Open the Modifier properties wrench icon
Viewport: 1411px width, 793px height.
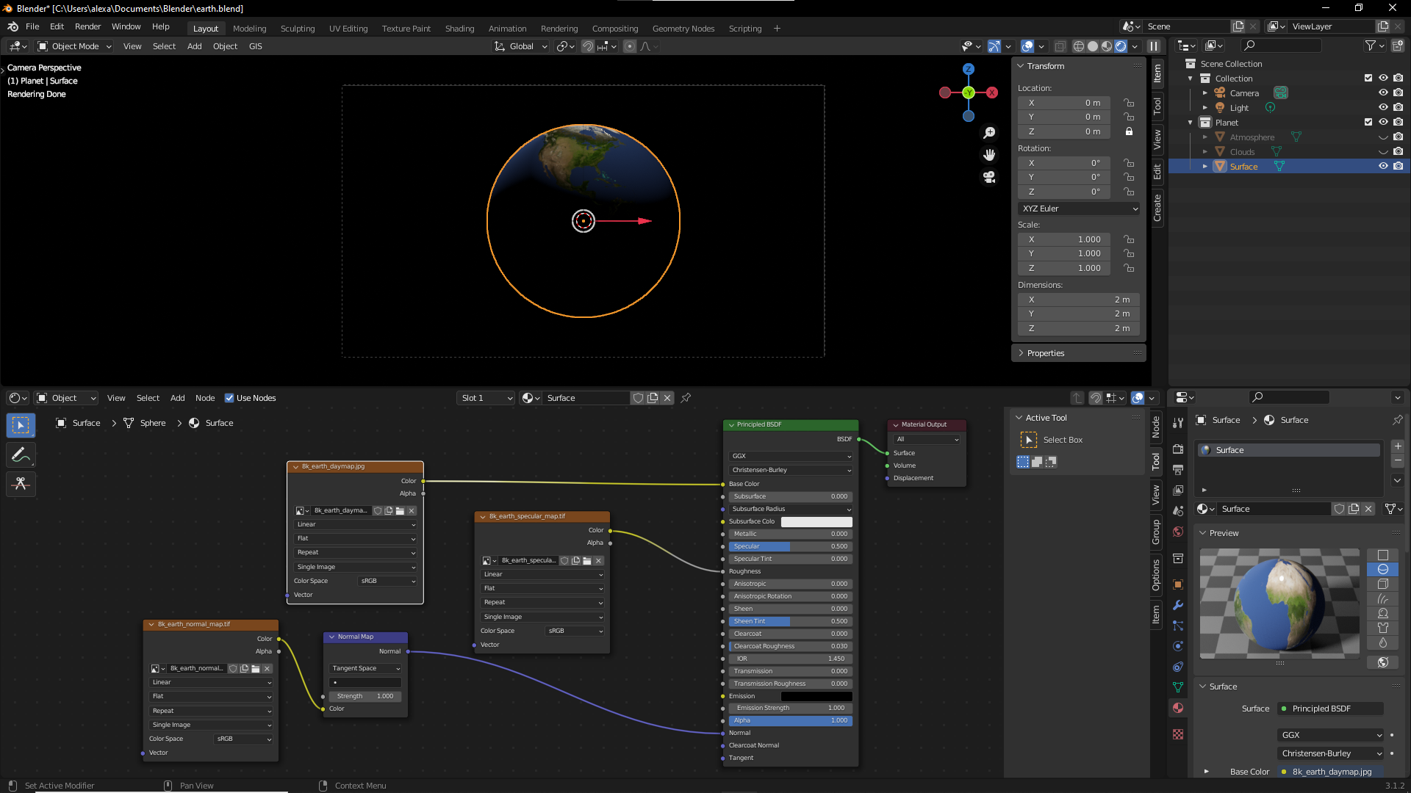(1178, 605)
